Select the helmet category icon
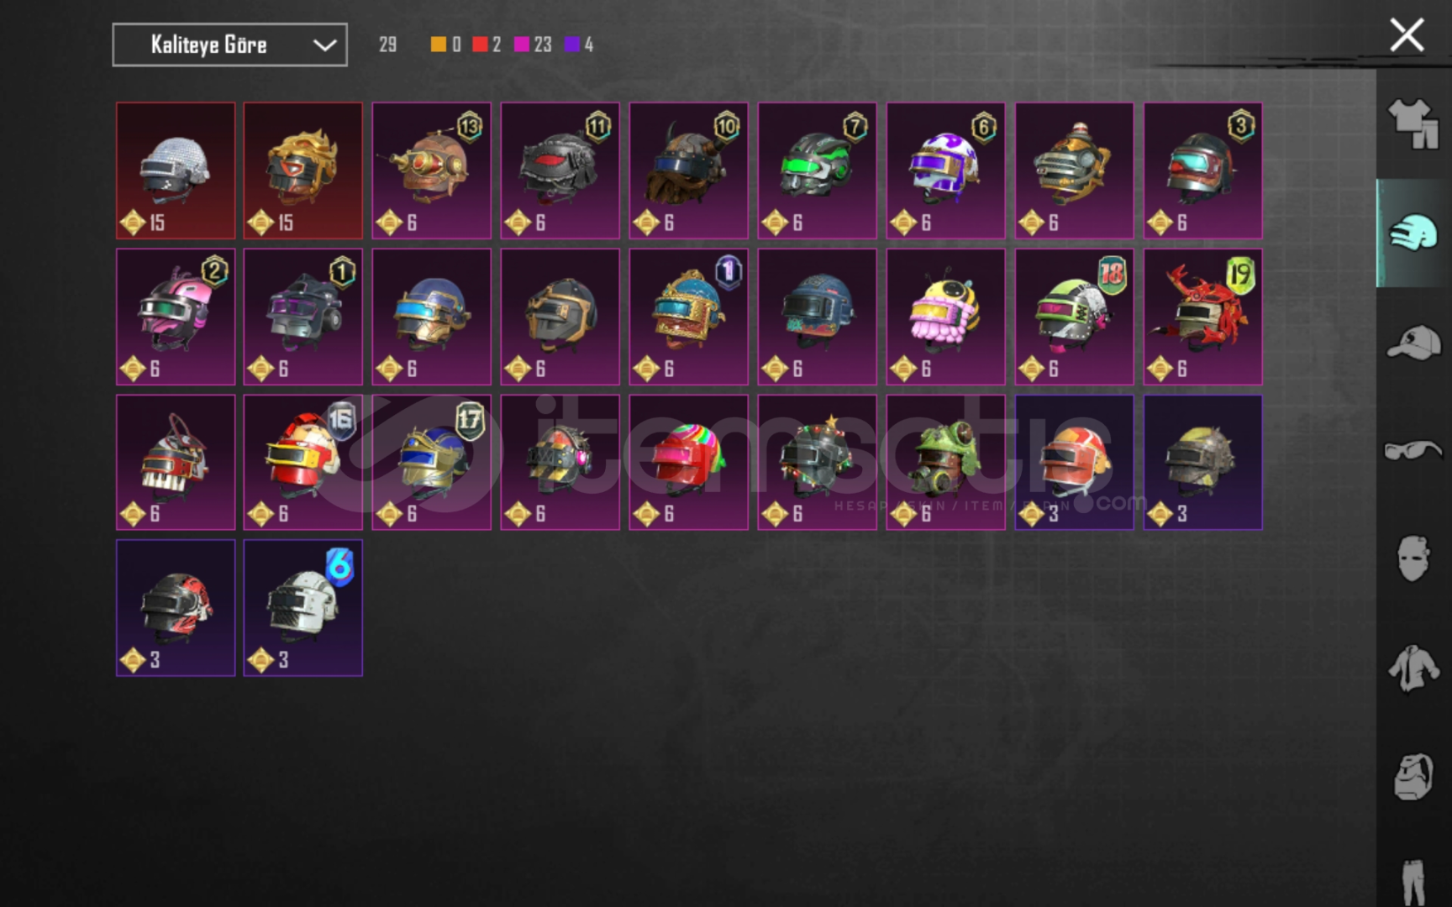 tap(1413, 233)
